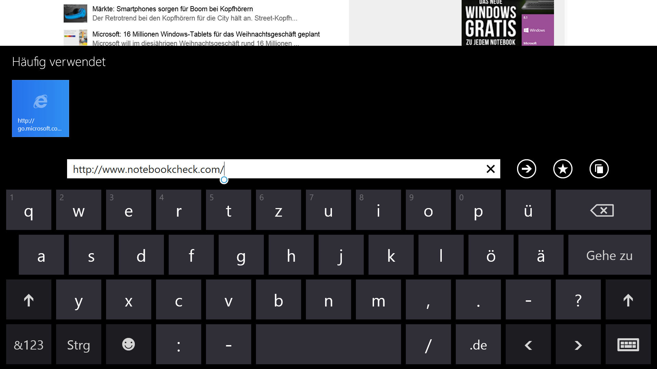Tap the u key
The height and width of the screenshot is (369, 657).
[x=328, y=210]
